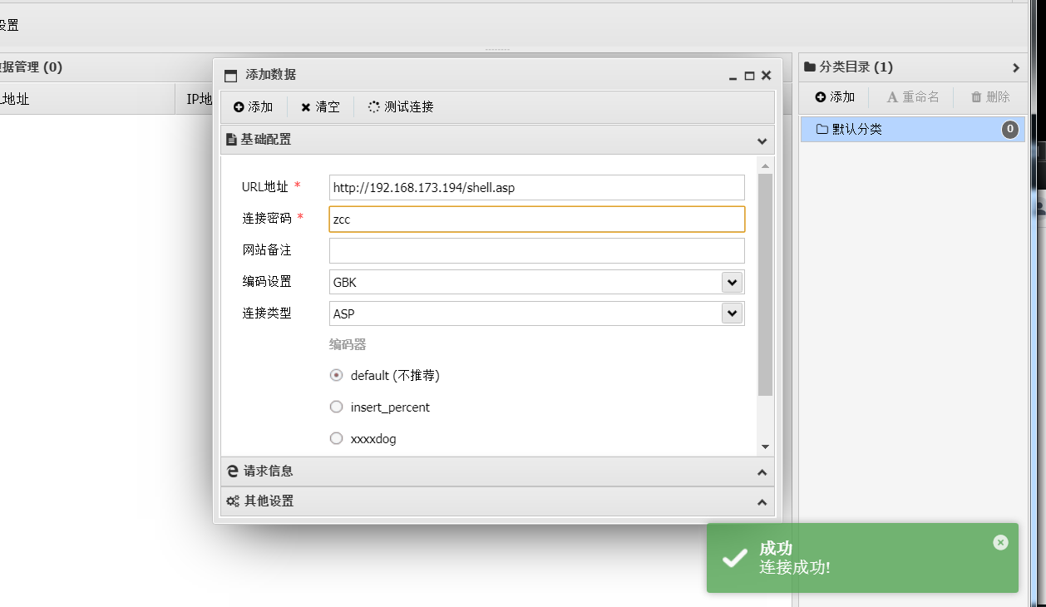
Task: Close the 添加数据 dialog
Action: (x=766, y=76)
